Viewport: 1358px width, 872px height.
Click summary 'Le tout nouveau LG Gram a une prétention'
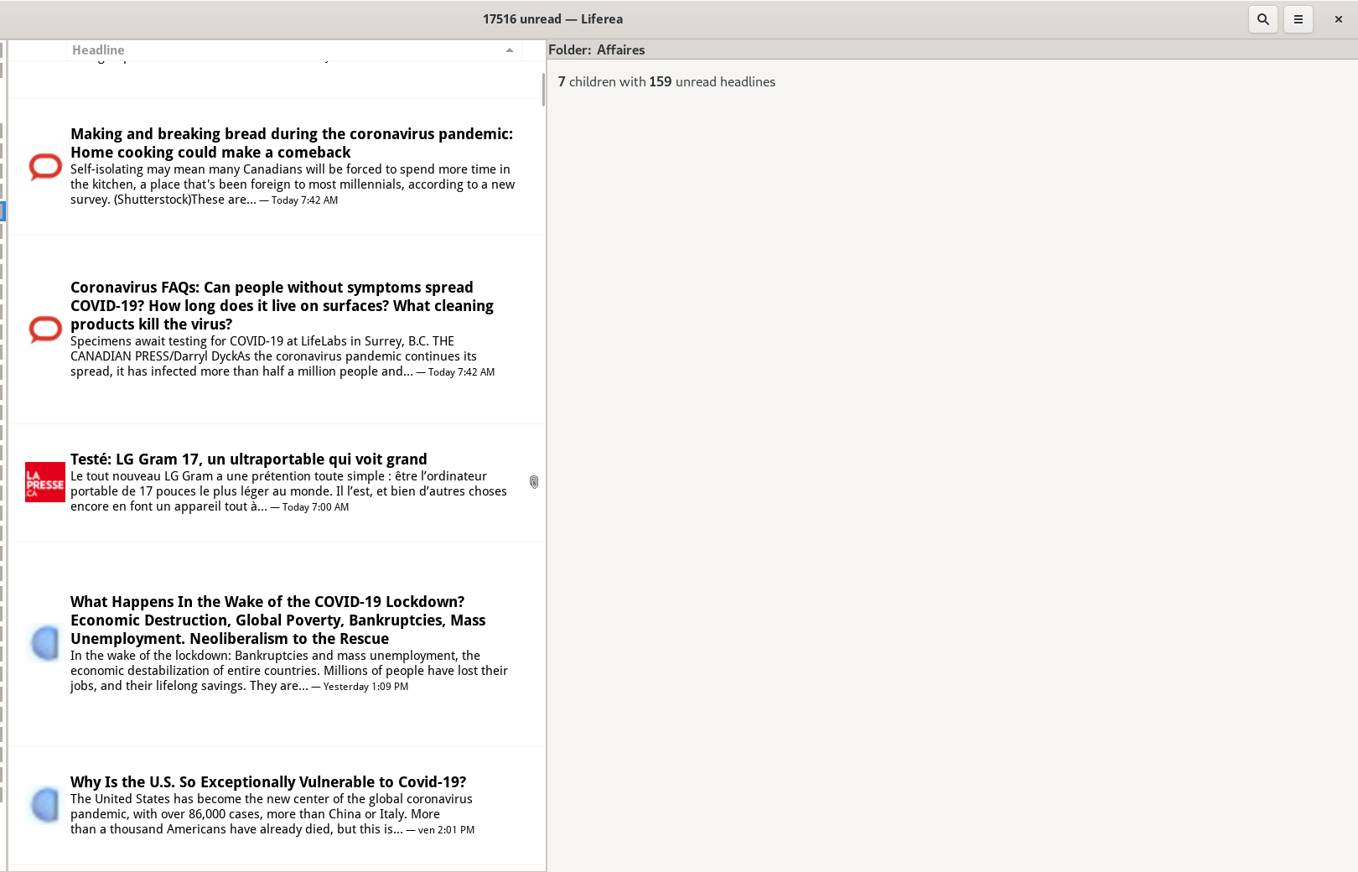pos(288,490)
